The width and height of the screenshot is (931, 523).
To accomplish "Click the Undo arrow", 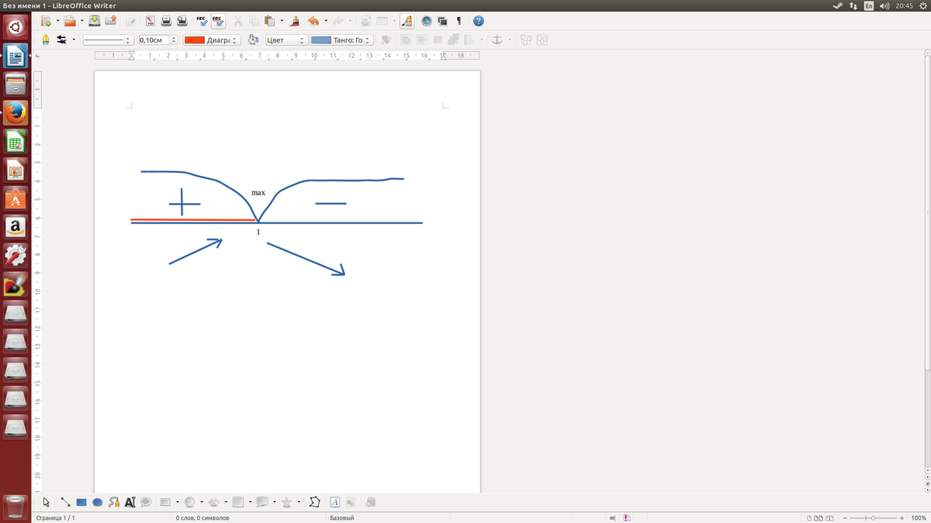I will coord(313,21).
